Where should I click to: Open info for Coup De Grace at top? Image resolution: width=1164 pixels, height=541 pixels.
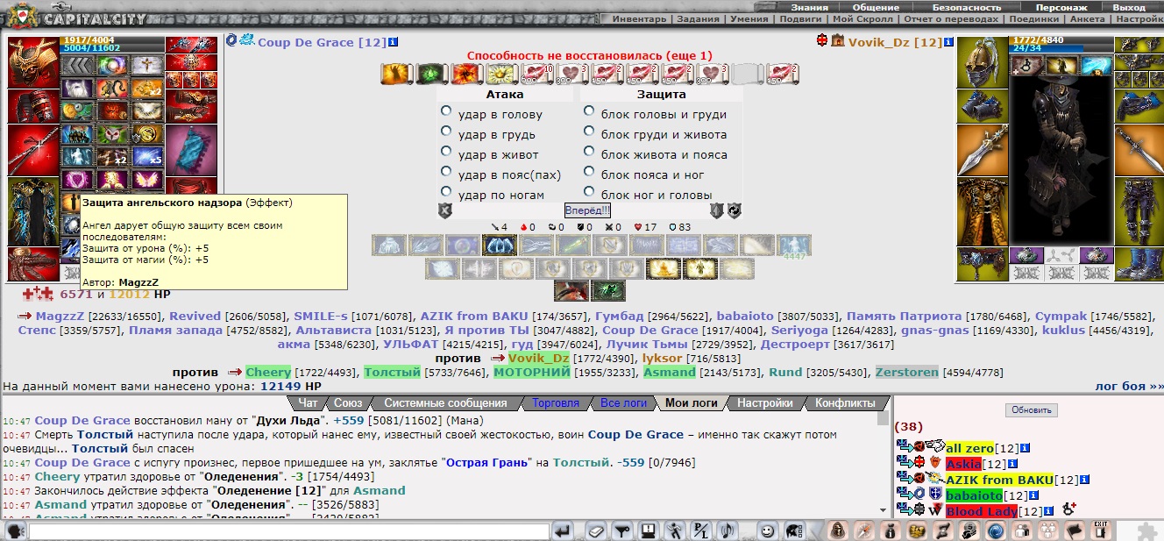click(394, 41)
